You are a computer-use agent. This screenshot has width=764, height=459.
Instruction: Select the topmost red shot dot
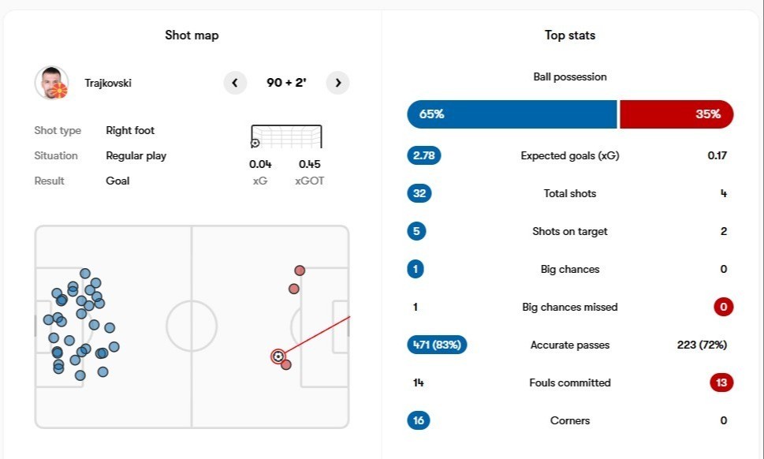pyautogui.click(x=300, y=271)
